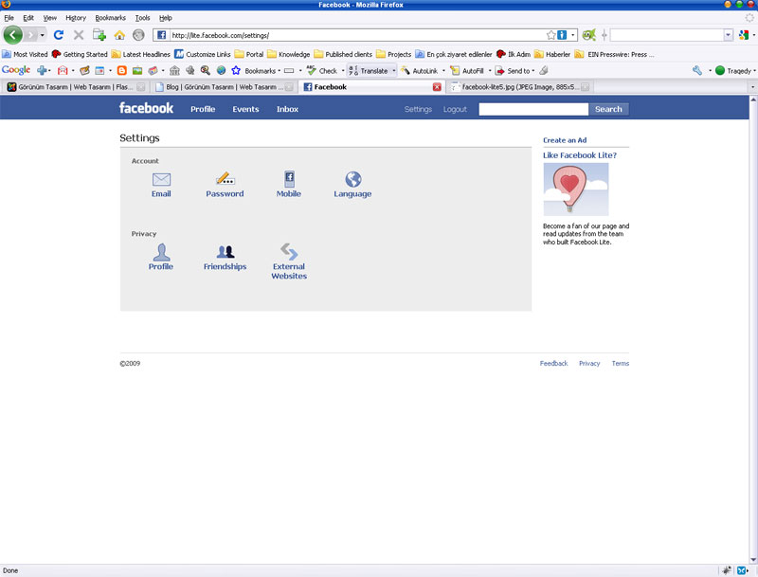Screen dimensions: 758x577
Task: Click the hot air balloon thumbnail
Action: click(x=576, y=189)
